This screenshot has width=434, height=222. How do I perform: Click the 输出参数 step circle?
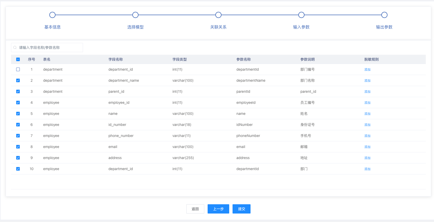coord(384,15)
